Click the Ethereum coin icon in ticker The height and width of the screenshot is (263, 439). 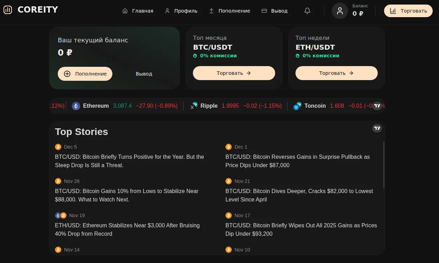click(x=76, y=106)
